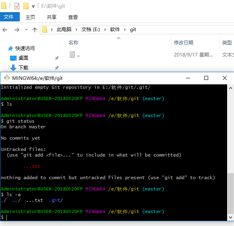Open 桌面 in the navigation pane
234x226 pixels.
click(19, 58)
